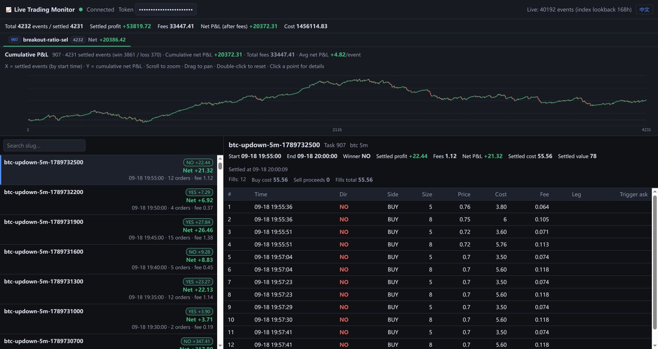Select event btc-updown-5m-1789730700 in the list
Viewport: 658px width, 349px height.
[x=109, y=342]
